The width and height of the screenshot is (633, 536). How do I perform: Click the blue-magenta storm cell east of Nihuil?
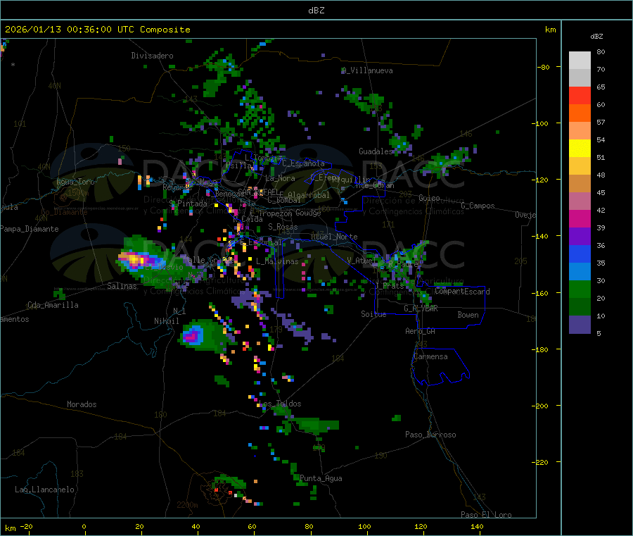pos(193,335)
